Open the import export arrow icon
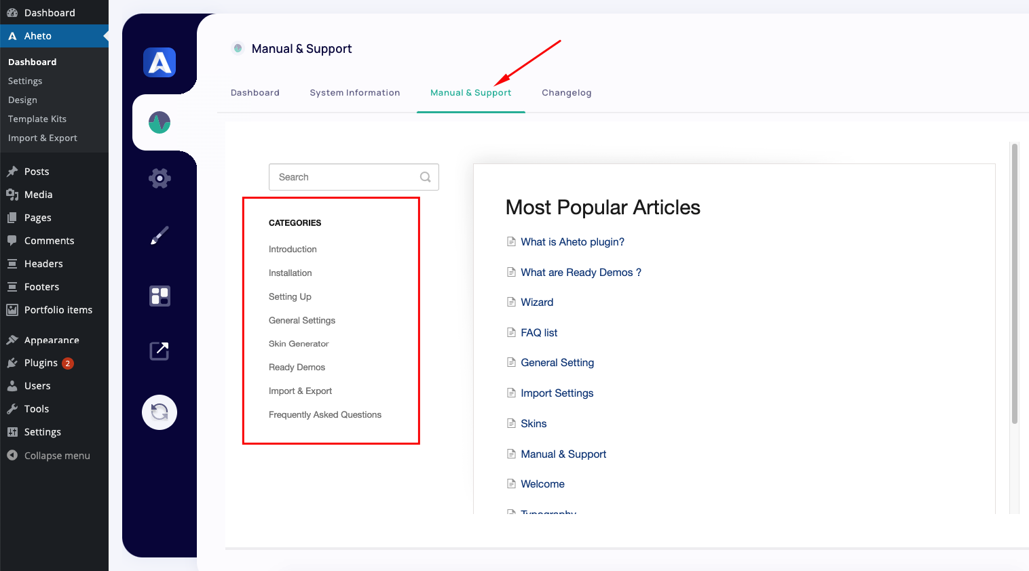 tap(160, 351)
